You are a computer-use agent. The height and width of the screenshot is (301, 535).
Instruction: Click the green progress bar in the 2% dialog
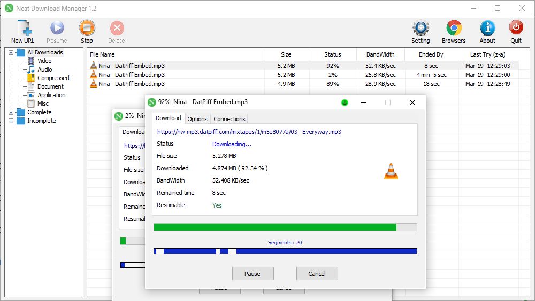(133, 241)
